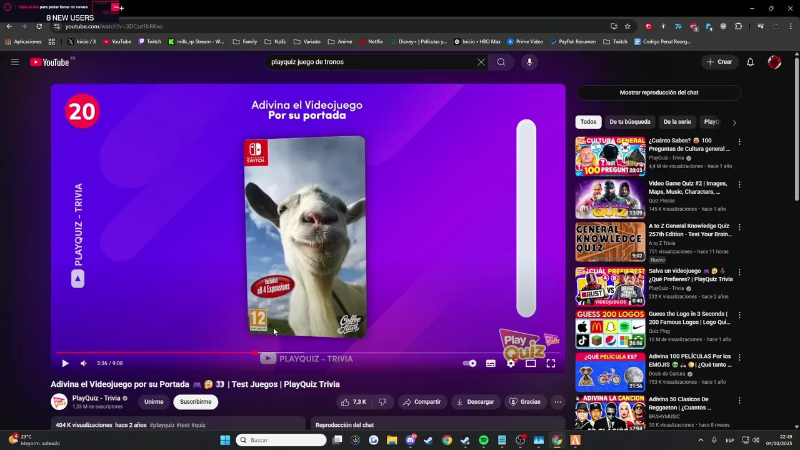Click the #playquiz hashtag
The width and height of the screenshot is (800, 450).
(162, 425)
